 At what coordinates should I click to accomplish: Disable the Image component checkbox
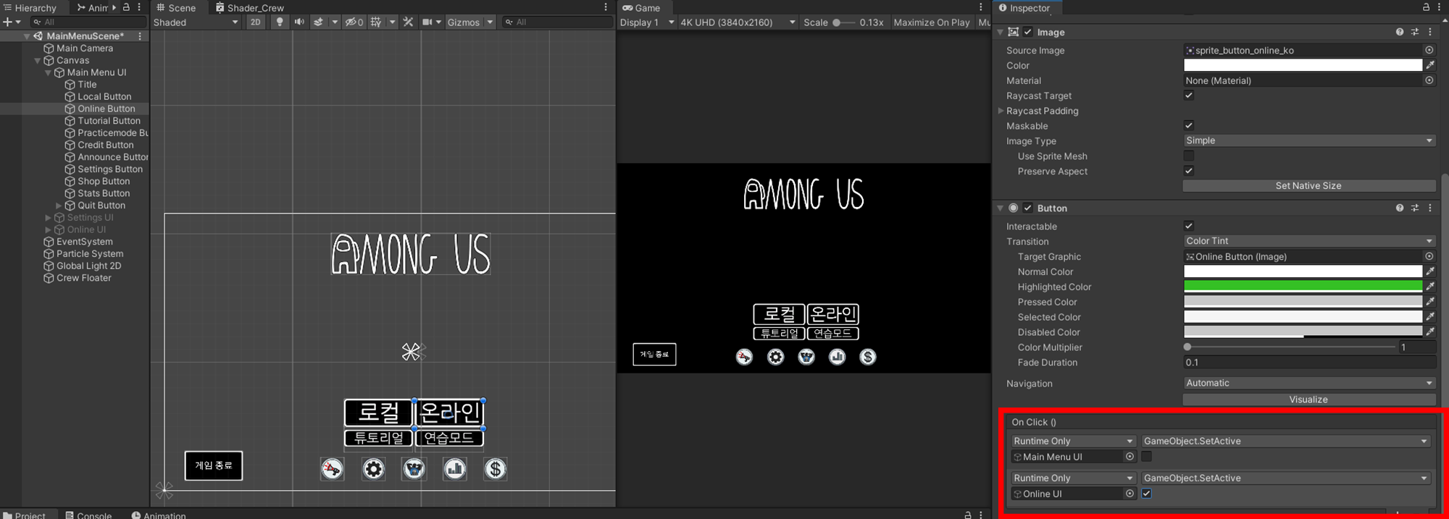pos(1027,32)
